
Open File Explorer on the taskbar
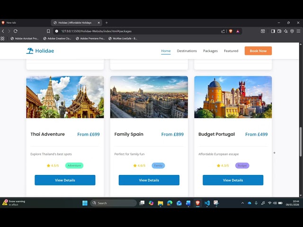point(160,203)
